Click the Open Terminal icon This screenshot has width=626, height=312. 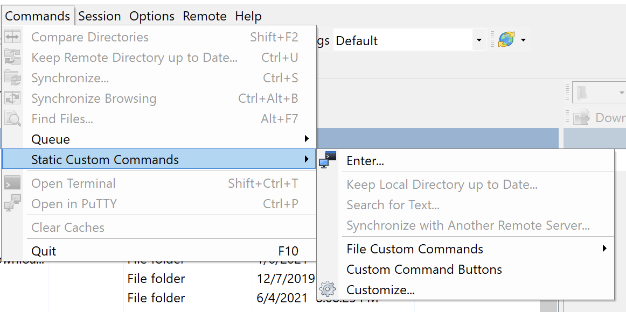(12, 183)
